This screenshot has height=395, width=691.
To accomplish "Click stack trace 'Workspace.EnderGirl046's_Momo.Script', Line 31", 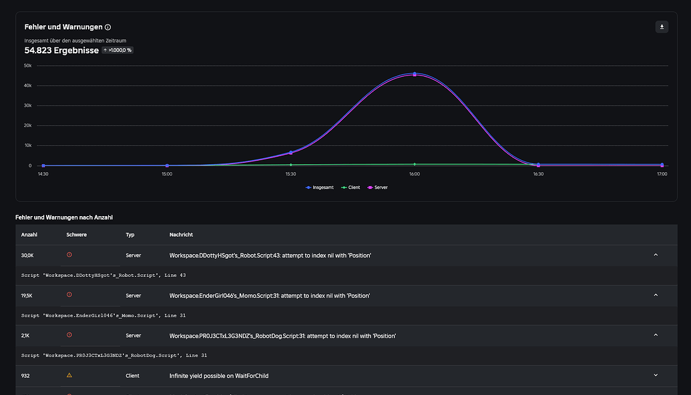I will [103, 316].
